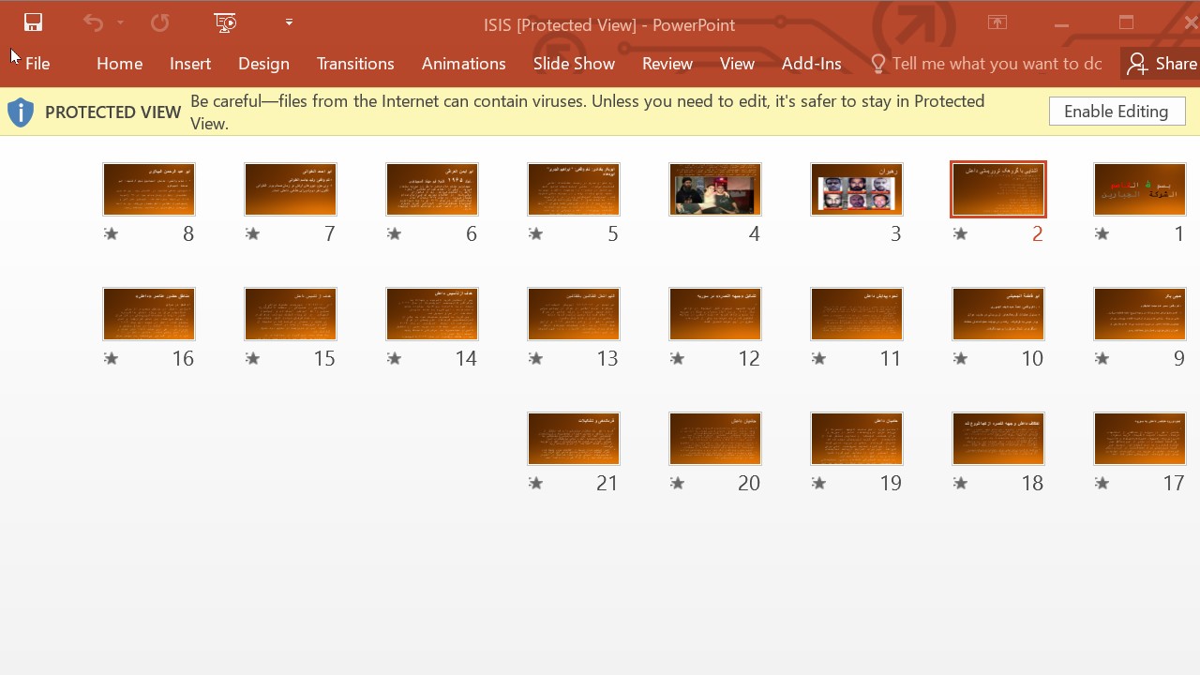The width and height of the screenshot is (1200, 675).
Task: Start slideshow from beginning icon
Action: (x=225, y=22)
